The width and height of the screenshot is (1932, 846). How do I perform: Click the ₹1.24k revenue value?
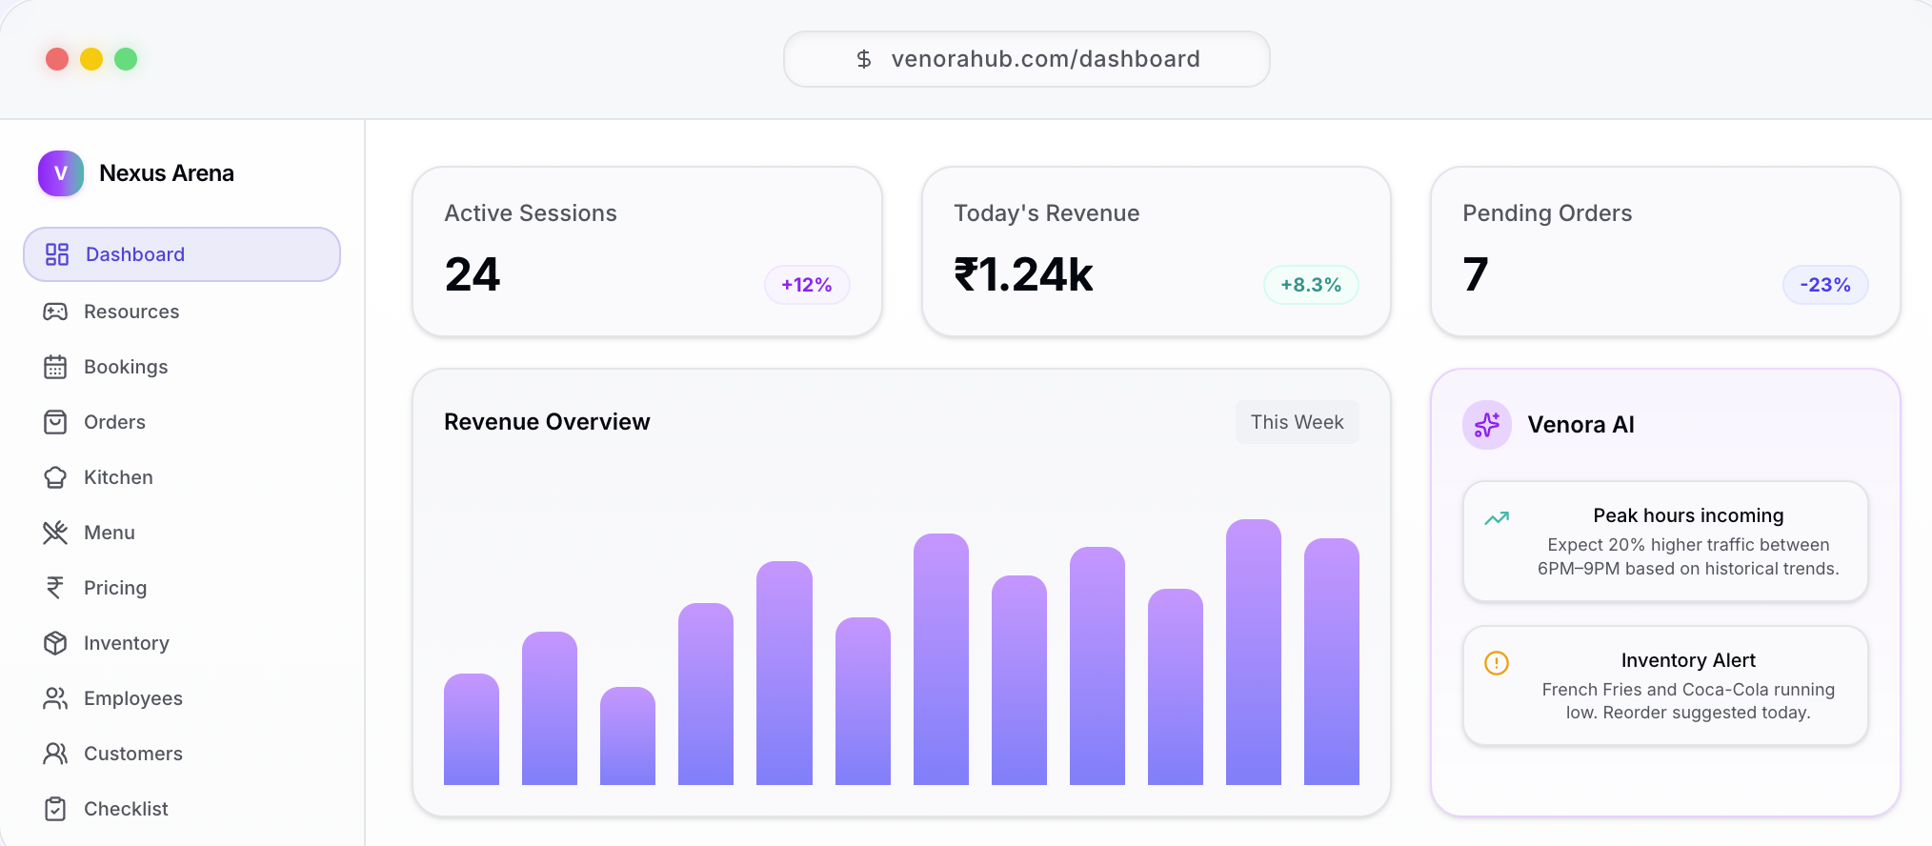(1023, 275)
